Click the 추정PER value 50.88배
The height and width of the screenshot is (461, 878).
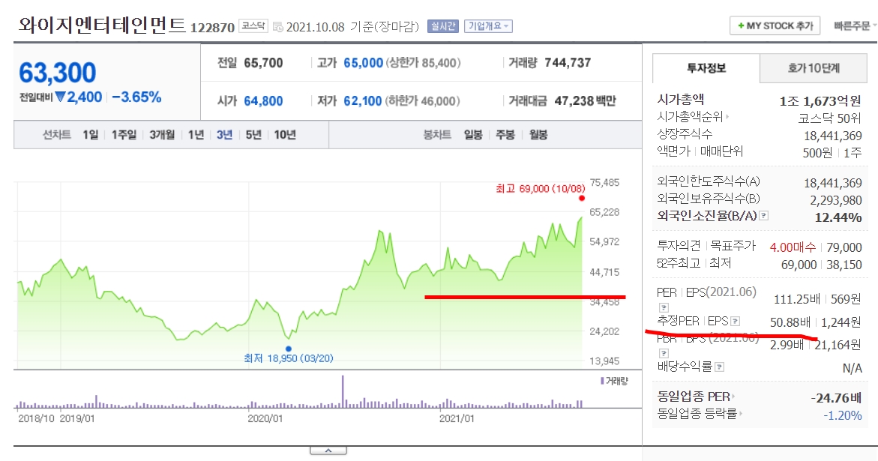[790, 322]
